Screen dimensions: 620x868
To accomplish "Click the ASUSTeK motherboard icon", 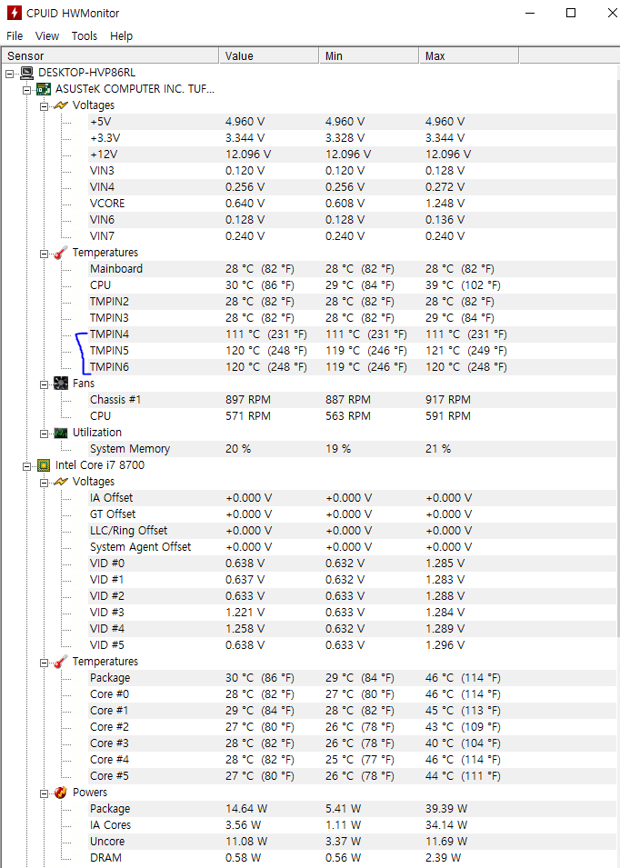I will point(43,88).
